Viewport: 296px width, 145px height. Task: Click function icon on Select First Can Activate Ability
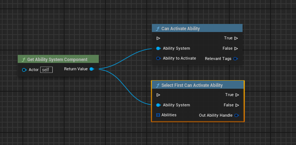(x=158, y=85)
